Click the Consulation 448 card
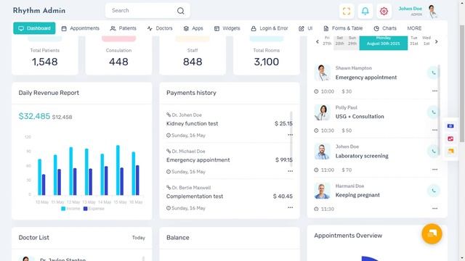Screen dimensions: 465x261 pyautogui.click(x=118, y=55)
